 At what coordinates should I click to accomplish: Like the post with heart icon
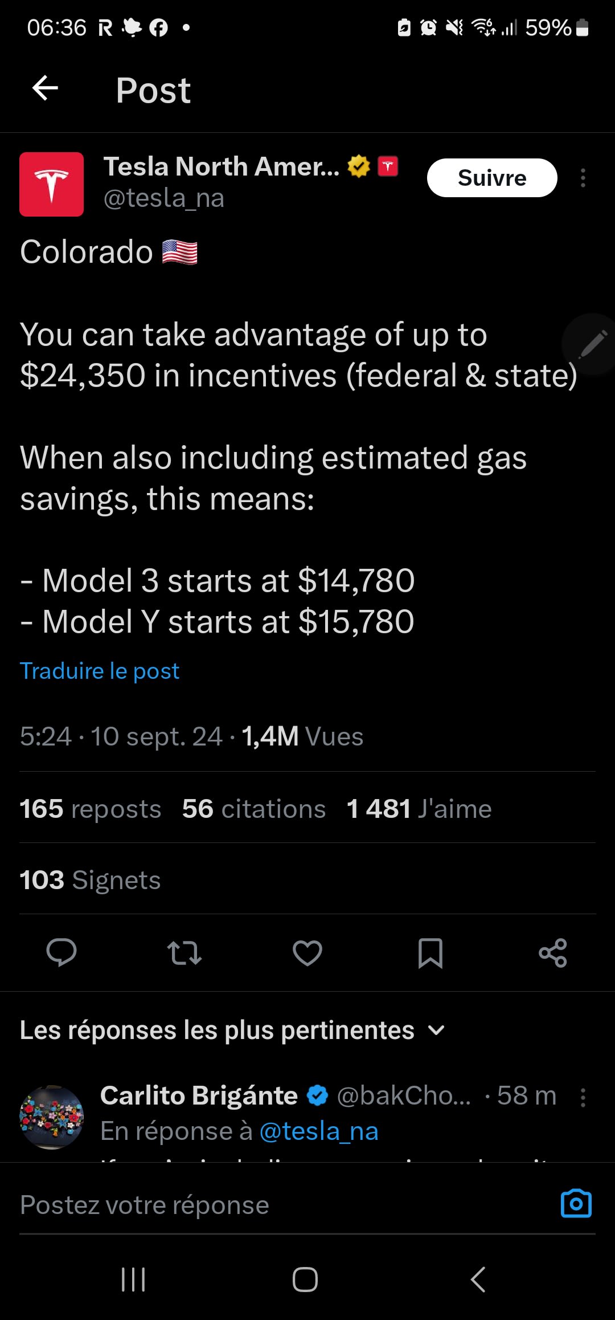(x=307, y=952)
